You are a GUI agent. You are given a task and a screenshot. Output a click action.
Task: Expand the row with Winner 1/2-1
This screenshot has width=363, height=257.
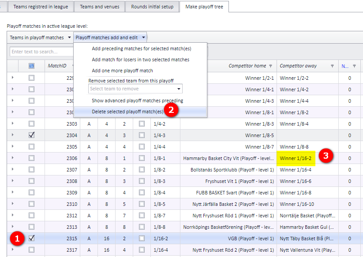coord(13,78)
